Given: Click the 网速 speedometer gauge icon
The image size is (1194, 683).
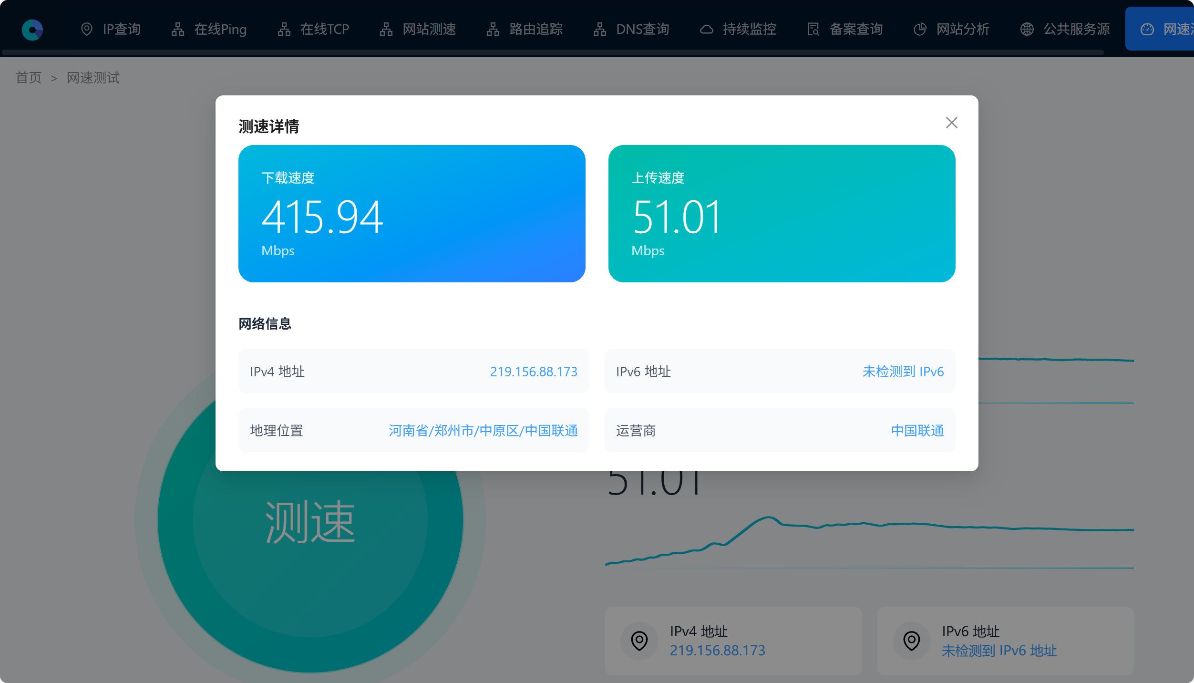Looking at the screenshot, I should coord(1147,30).
